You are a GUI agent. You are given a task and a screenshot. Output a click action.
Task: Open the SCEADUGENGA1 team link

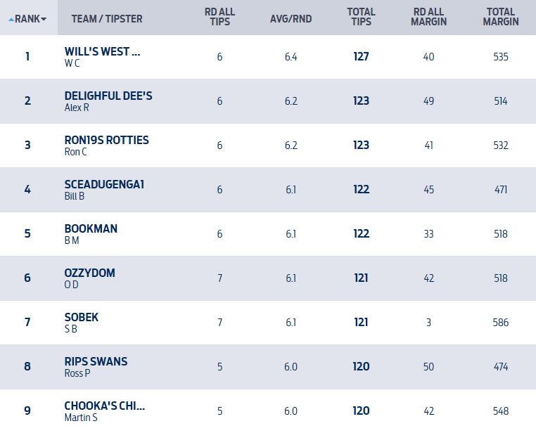click(104, 184)
